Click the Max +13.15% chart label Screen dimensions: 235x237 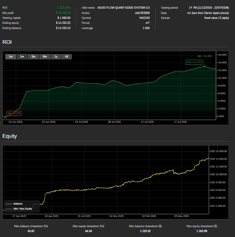(194, 62)
